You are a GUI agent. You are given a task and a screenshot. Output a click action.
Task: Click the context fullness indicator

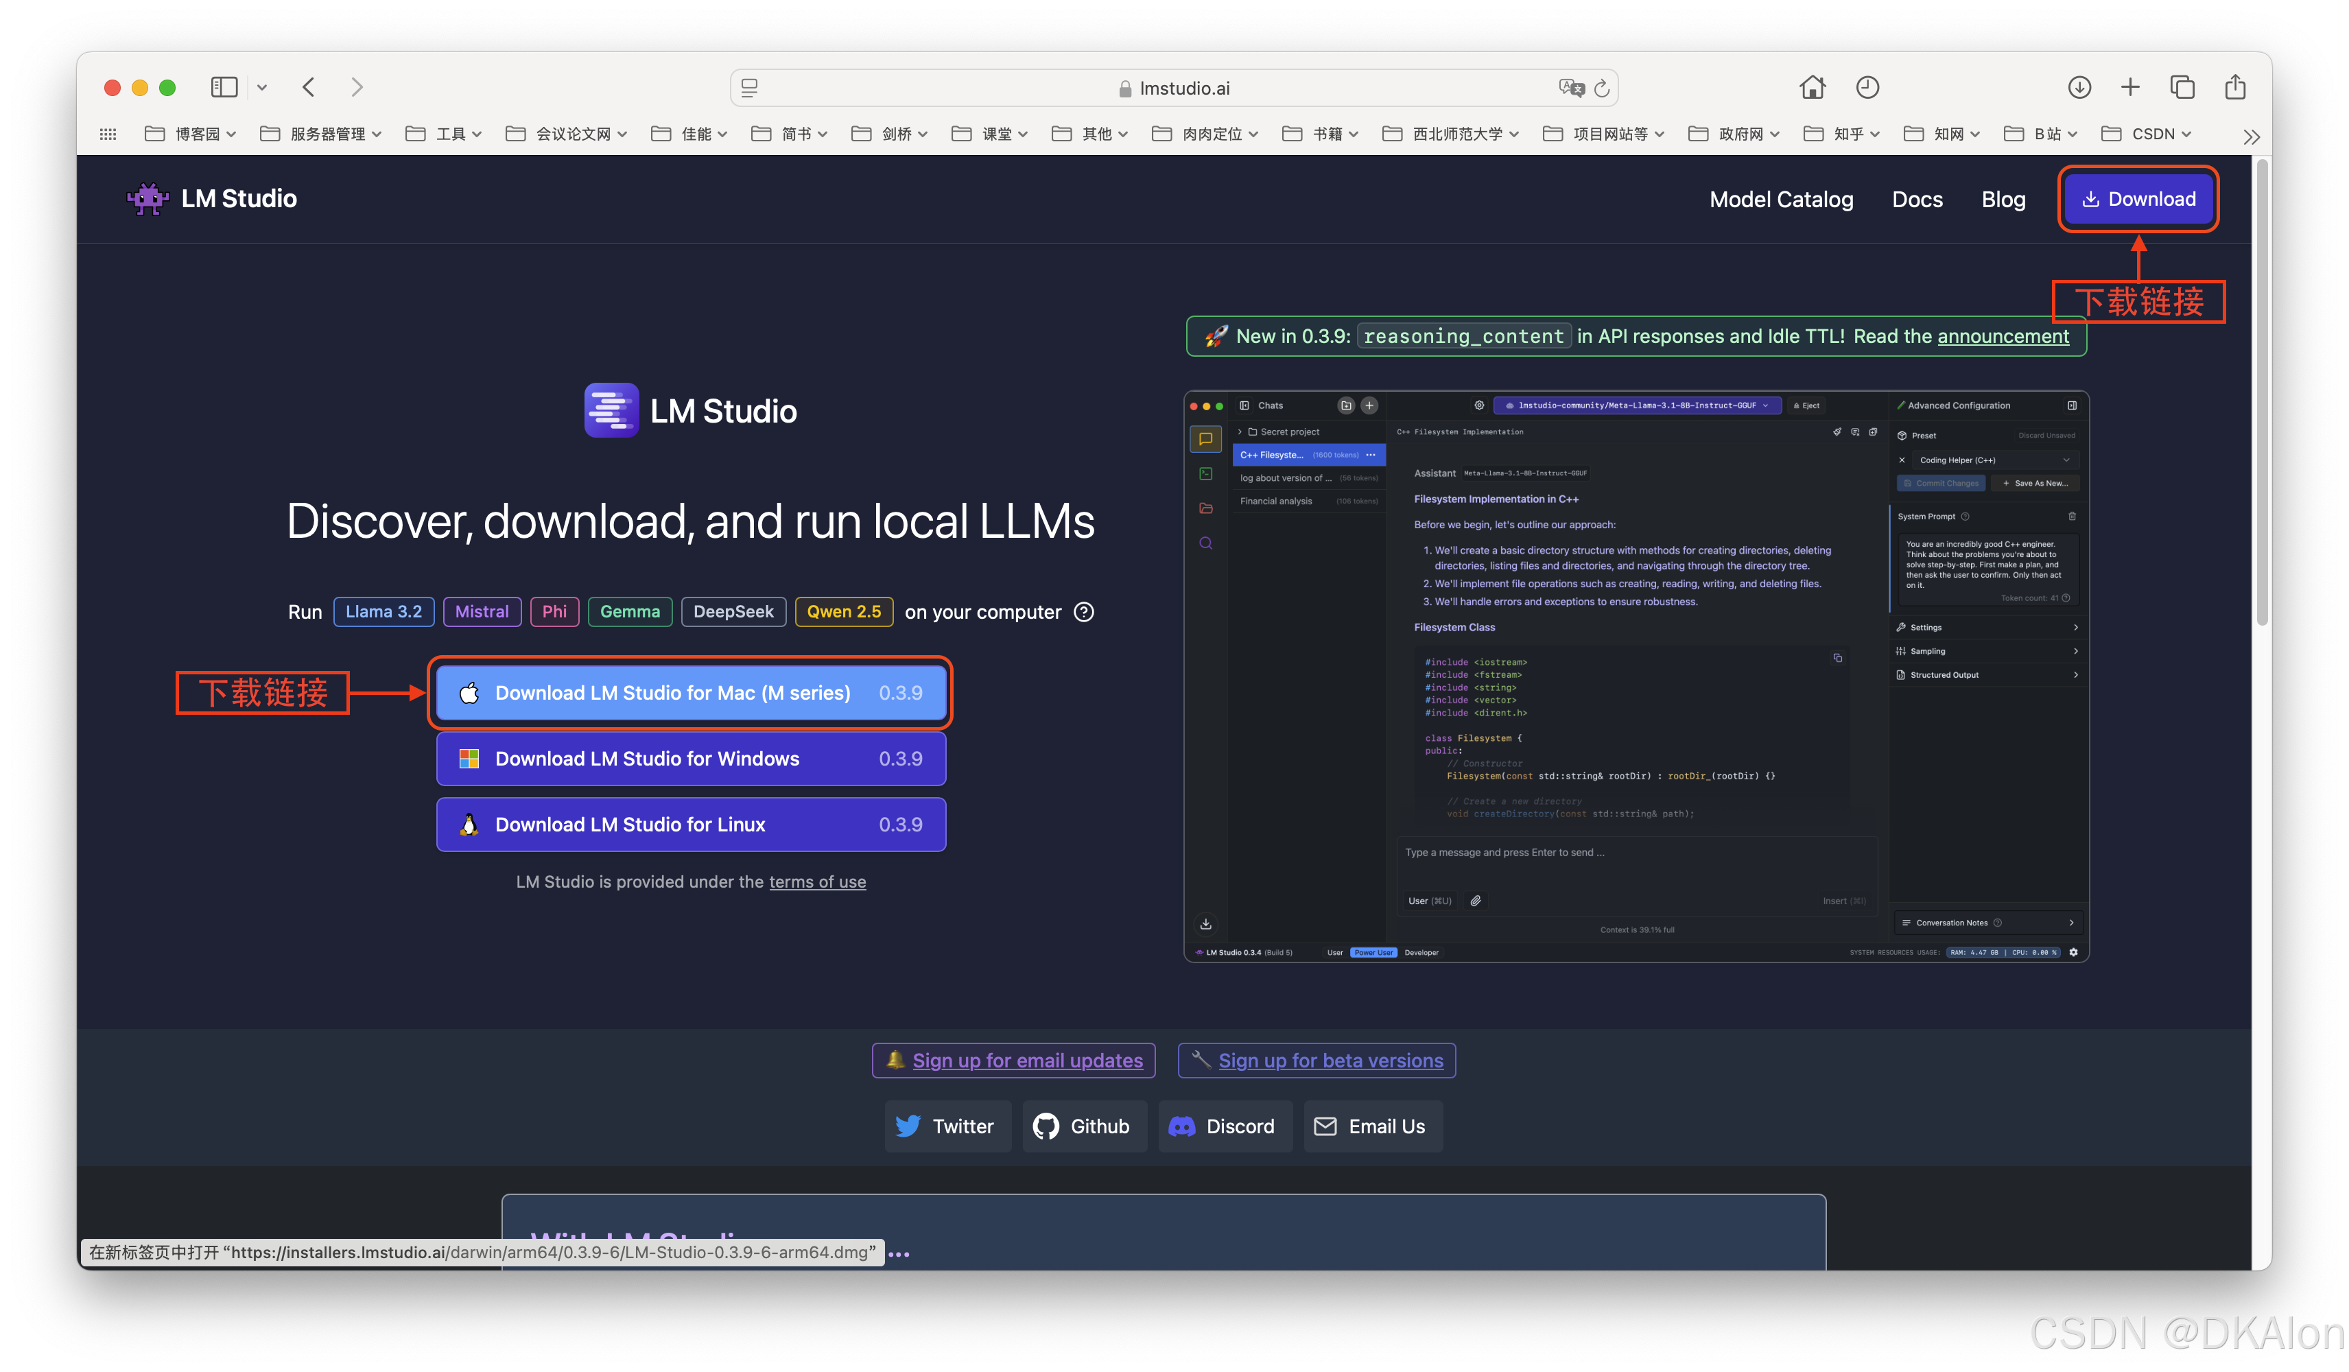[x=1636, y=930]
